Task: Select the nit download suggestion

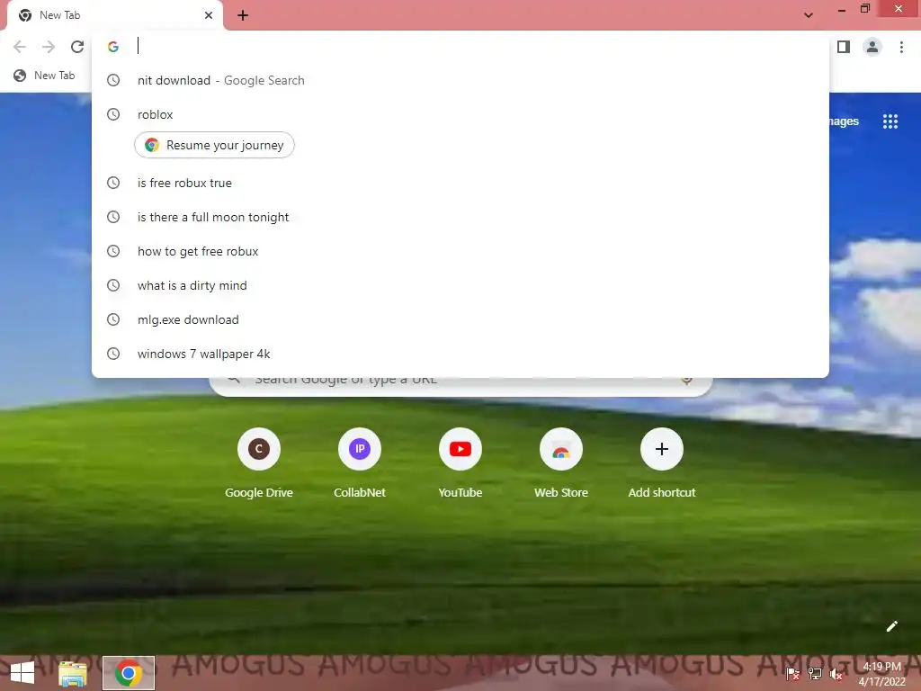Action: [460, 80]
